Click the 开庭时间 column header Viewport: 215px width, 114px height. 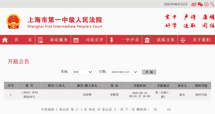(139, 86)
